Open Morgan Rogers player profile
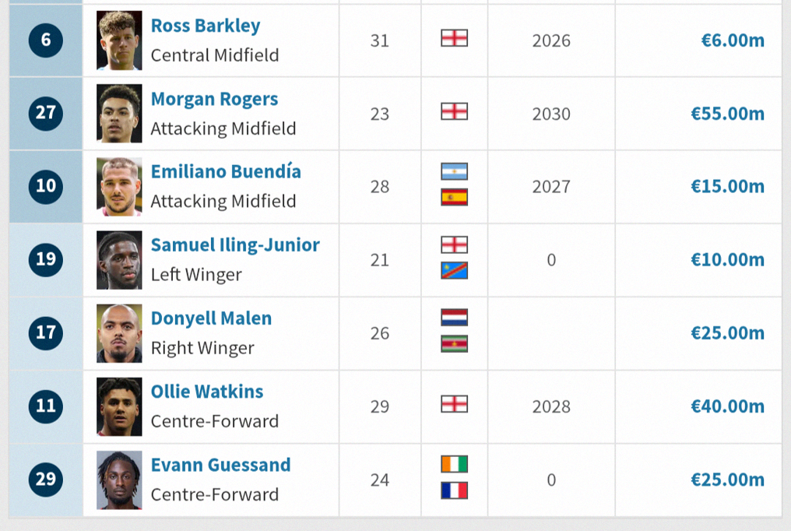Screen dimensions: 791x531 pos(214,99)
